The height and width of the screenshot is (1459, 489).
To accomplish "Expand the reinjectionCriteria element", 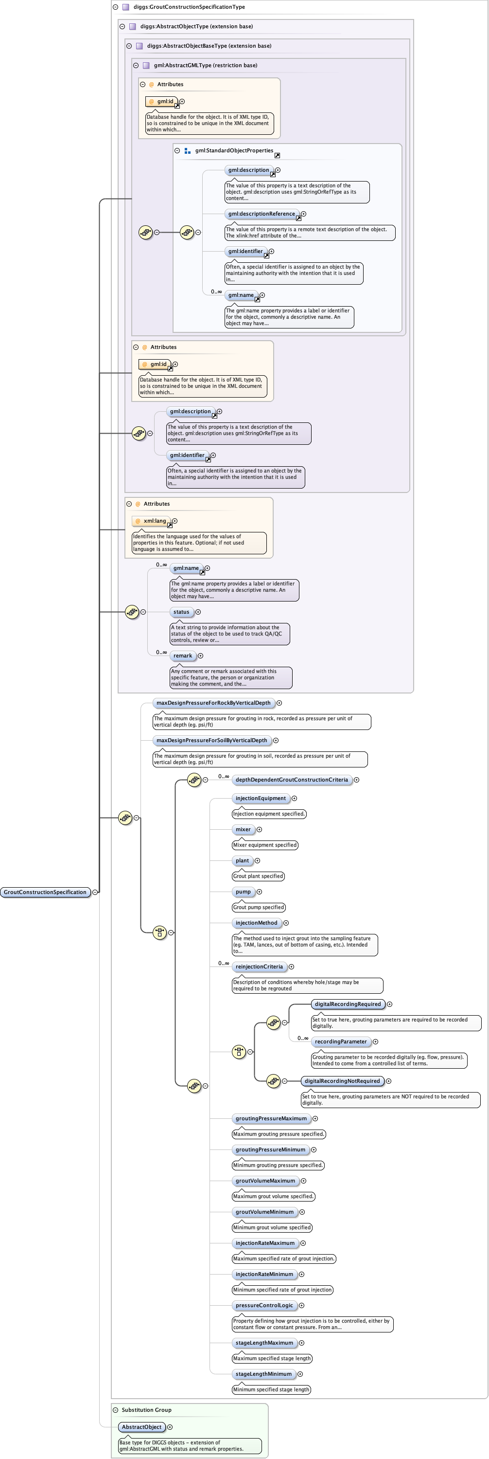I will pos(292,967).
